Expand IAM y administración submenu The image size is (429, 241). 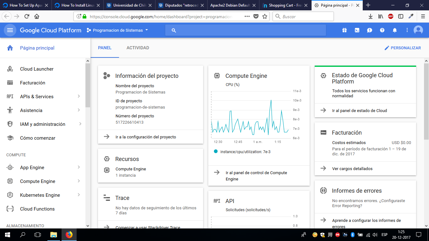(80, 124)
